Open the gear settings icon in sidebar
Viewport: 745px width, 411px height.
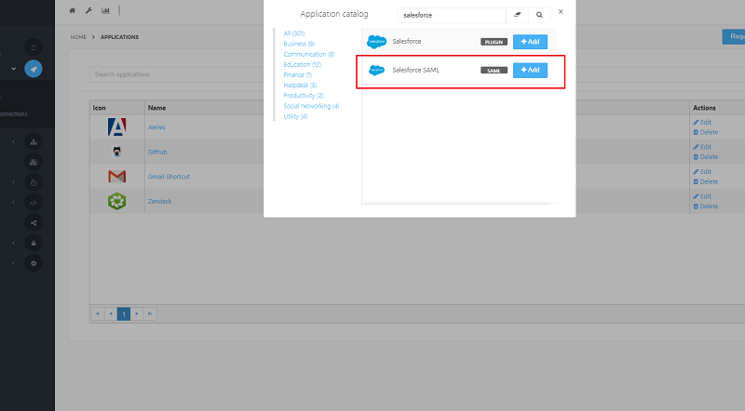click(34, 263)
